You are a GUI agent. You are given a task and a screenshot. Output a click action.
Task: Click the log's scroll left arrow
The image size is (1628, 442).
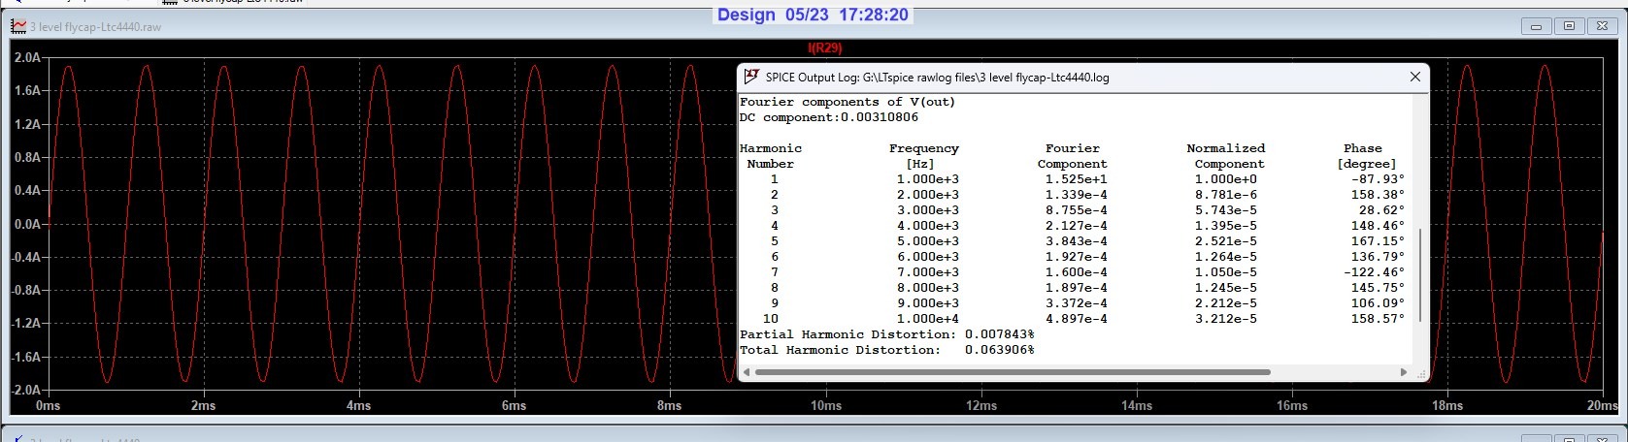tap(746, 372)
